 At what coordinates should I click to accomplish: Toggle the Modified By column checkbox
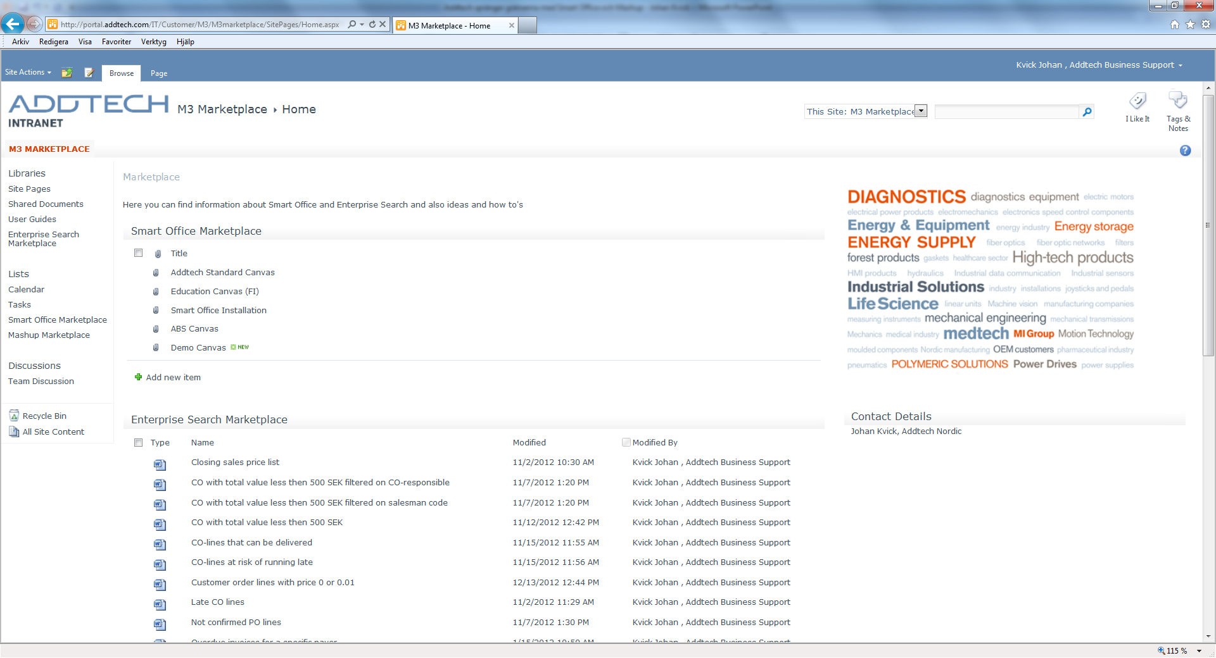pos(626,442)
